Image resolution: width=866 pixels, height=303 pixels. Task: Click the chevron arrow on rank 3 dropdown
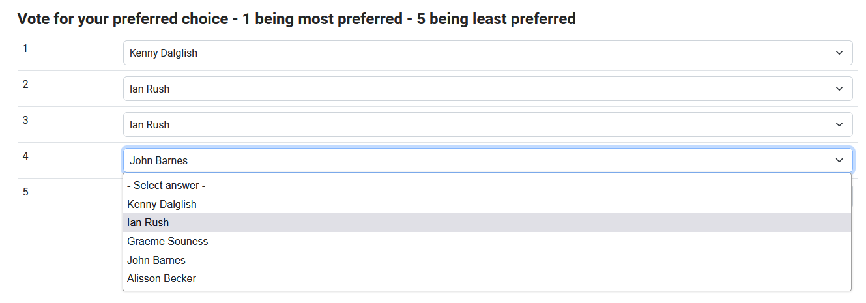pos(839,124)
